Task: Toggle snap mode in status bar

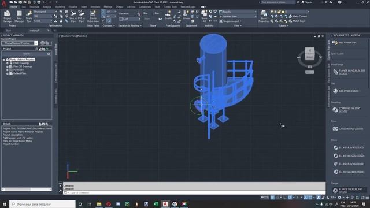Action: 277,198
